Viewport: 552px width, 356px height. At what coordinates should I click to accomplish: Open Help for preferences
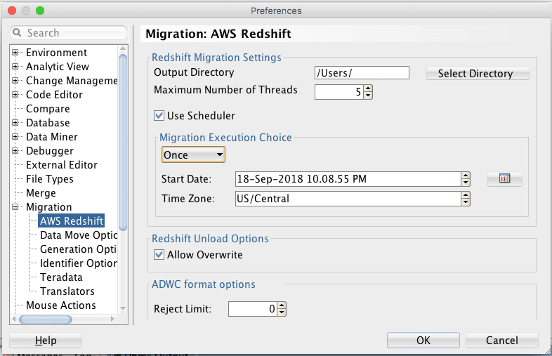click(x=46, y=340)
